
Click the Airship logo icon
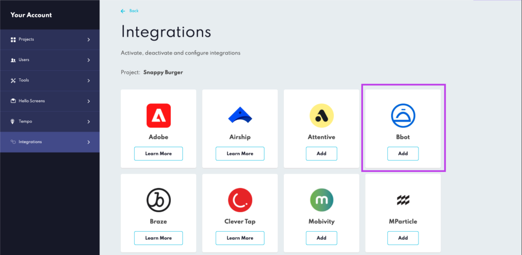(x=240, y=116)
